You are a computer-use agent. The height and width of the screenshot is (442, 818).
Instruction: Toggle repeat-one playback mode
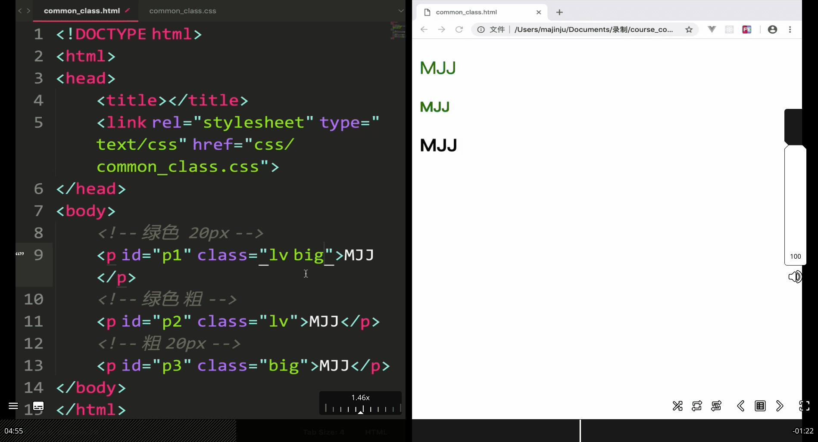pos(716,406)
